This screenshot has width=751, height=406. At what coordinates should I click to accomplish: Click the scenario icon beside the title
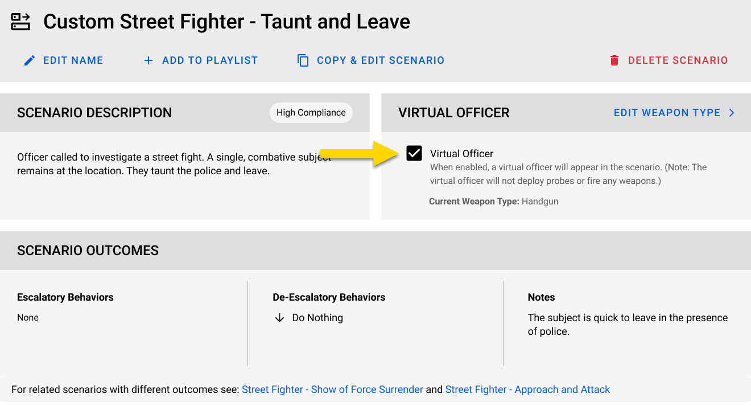click(x=21, y=22)
